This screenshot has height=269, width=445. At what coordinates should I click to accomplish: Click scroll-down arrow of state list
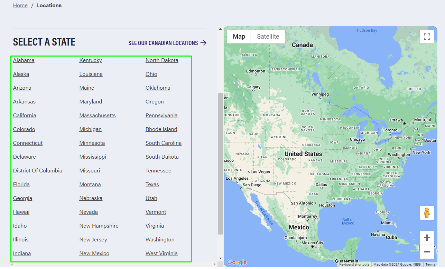(221, 258)
